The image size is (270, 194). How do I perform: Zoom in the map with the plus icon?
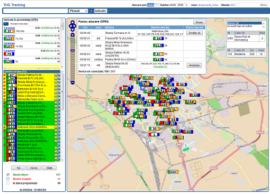coord(73,35)
